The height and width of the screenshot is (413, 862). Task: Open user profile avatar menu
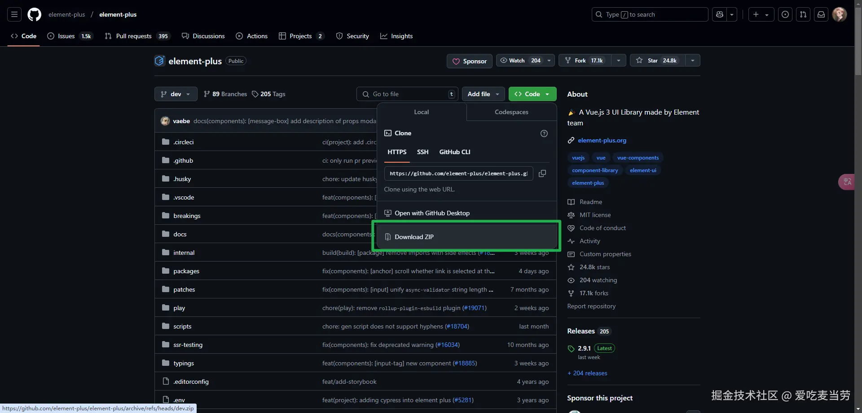pyautogui.click(x=840, y=14)
